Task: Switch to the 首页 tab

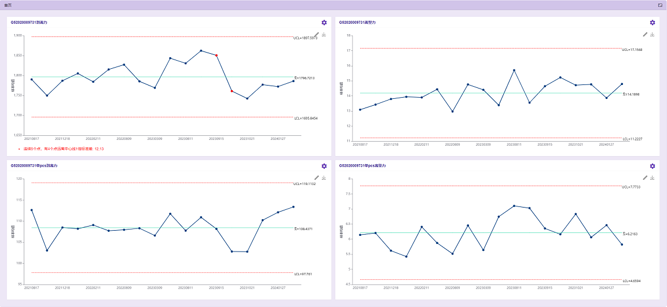Action: [x=8, y=5]
